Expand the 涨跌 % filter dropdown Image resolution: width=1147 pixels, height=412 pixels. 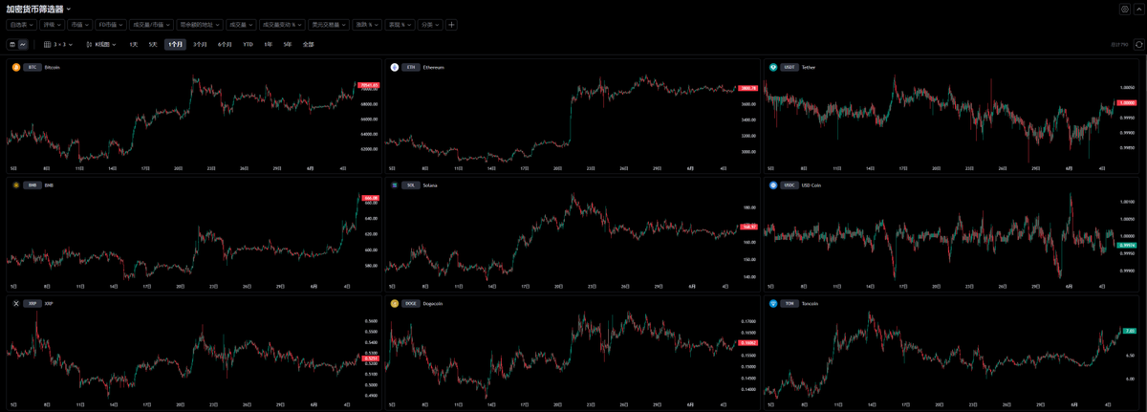click(x=366, y=25)
